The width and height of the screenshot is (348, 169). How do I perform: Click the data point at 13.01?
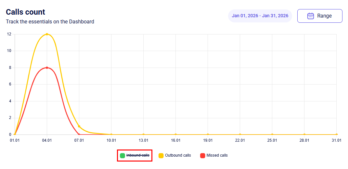coord(143,135)
